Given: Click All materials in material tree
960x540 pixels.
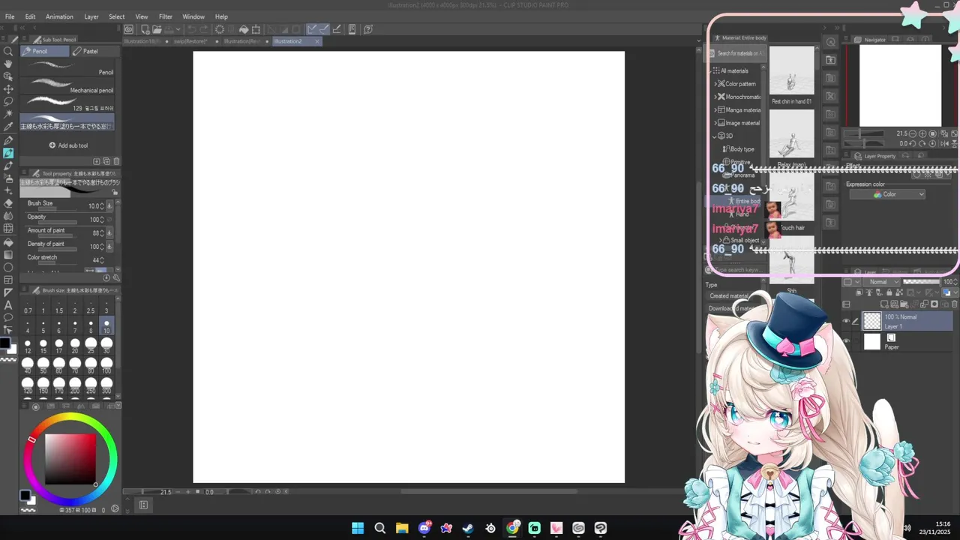Looking at the screenshot, I should [x=734, y=70].
